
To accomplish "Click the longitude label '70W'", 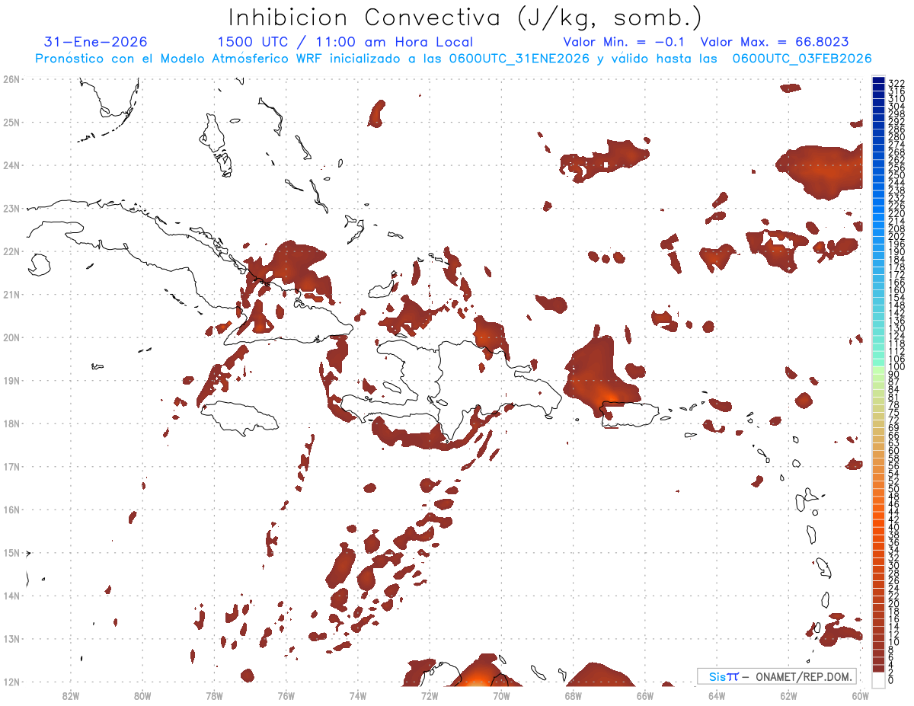I will (x=501, y=695).
